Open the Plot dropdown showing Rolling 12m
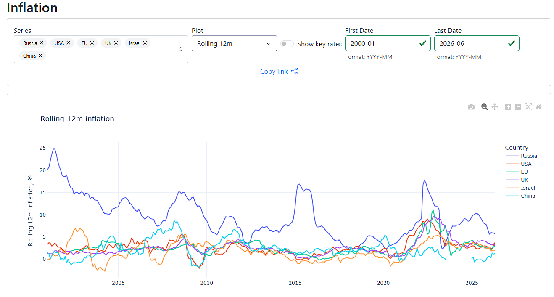This screenshot has height=297, width=554. click(234, 43)
